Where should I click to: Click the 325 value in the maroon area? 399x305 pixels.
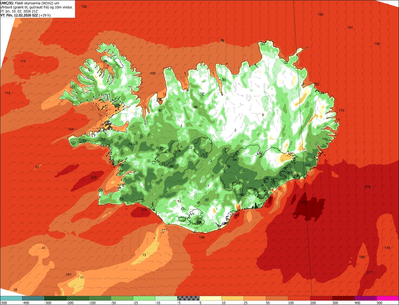point(303,202)
